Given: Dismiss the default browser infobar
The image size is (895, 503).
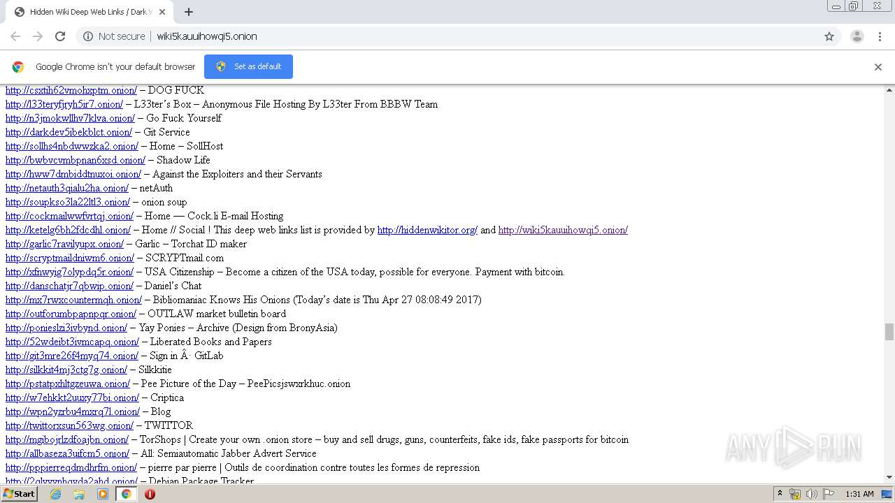Looking at the screenshot, I should point(878,67).
